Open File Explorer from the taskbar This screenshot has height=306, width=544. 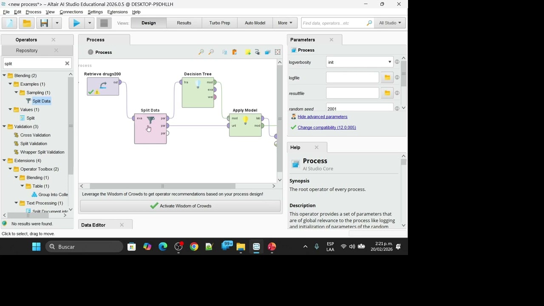(241, 246)
